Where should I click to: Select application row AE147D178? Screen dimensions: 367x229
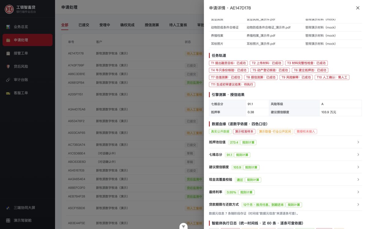[135, 53]
